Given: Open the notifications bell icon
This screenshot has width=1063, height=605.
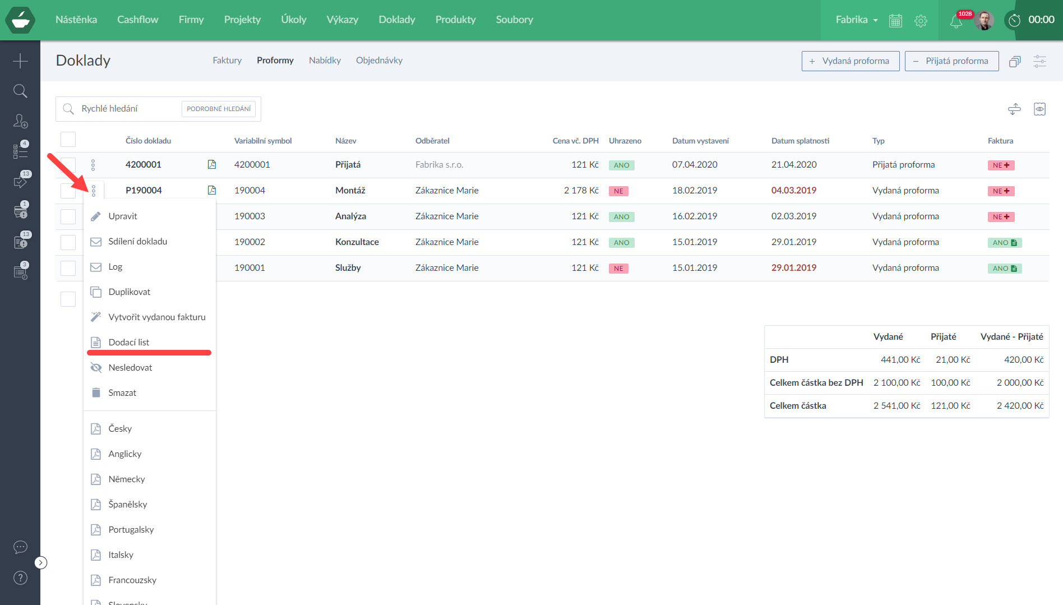Looking at the screenshot, I should tap(956, 21).
